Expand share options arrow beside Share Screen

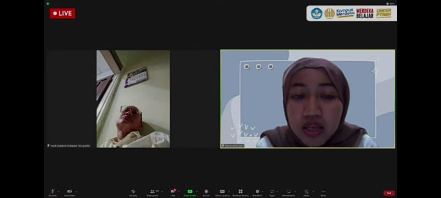pyautogui.click(x=197, y=191)
